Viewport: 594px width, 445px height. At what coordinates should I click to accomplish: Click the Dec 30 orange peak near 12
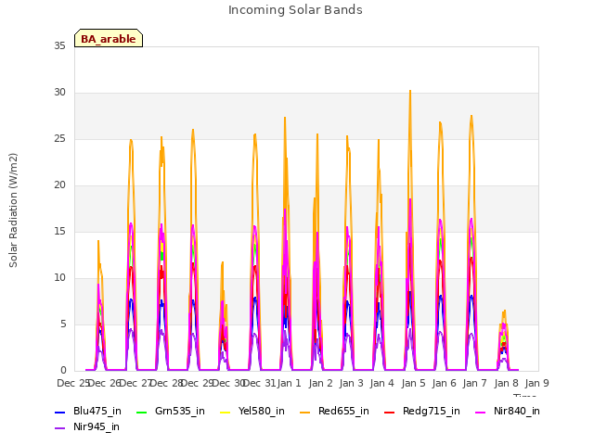223,262
